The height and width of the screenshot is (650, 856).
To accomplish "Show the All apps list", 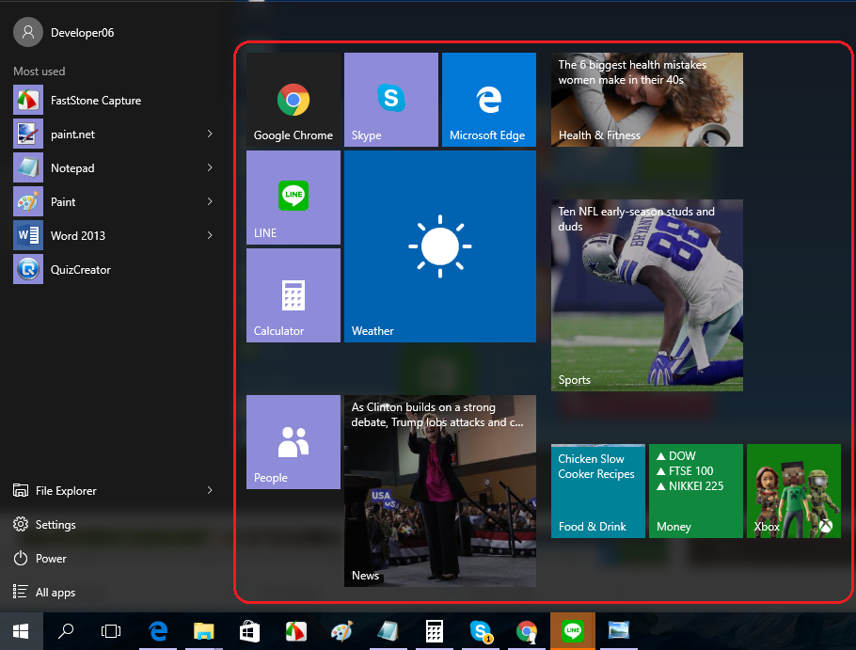I will (x=55, y=593).
